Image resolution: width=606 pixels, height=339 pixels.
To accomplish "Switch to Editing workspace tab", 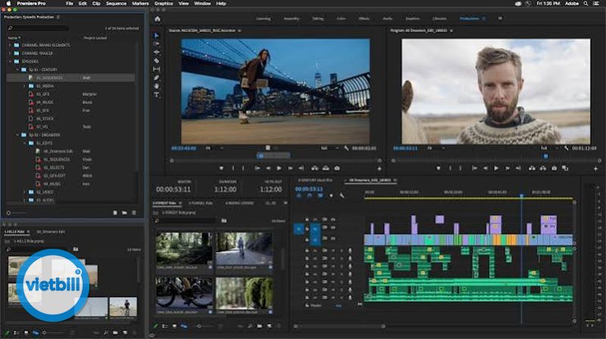I will pos(317,18).
